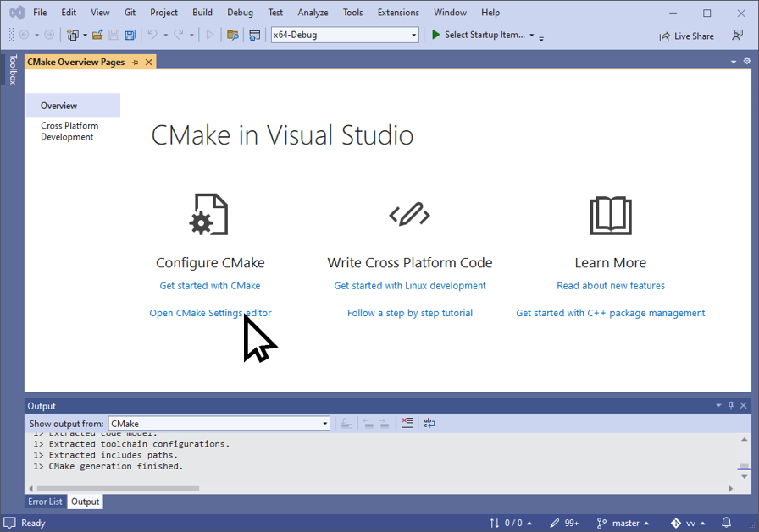
Task: Expand the Redo history dropdown arrow
Action: [191, 35]
